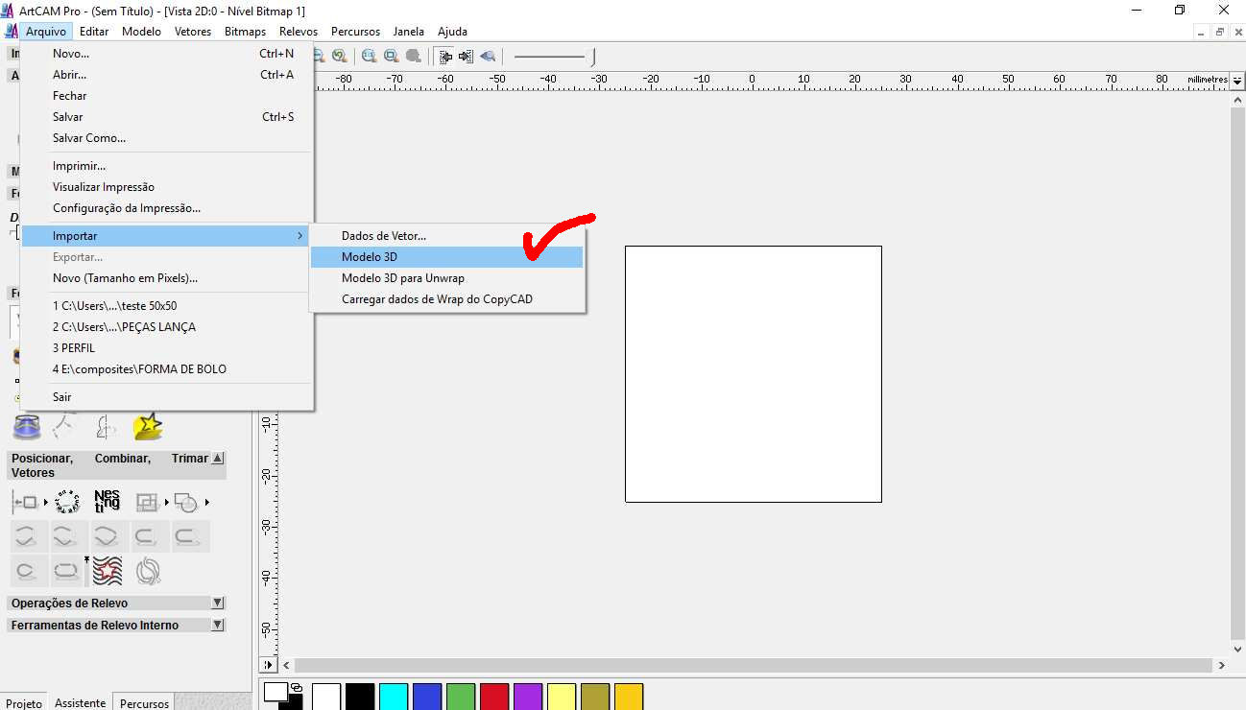Pick the purple colour swatch
The width and height of the screenshot is (1246, 710).
coord(528,698)
